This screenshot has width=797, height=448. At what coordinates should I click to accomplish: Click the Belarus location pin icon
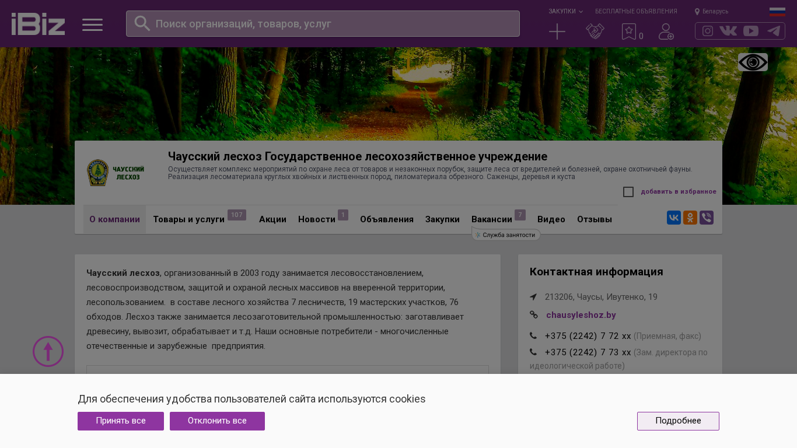coord(697,12)
